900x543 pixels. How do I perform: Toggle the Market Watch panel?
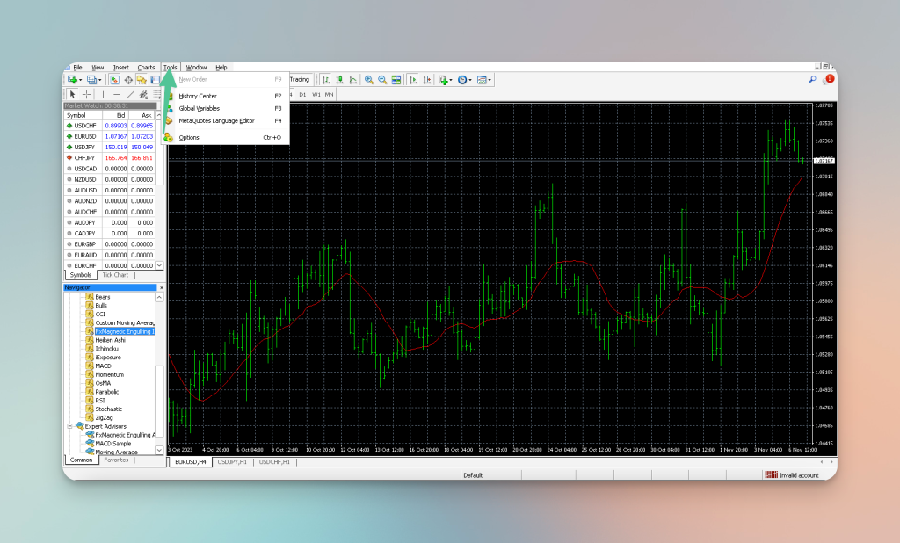(115, 80)
